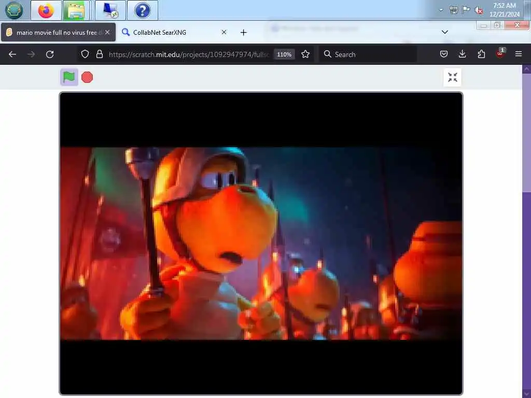Close the CollabNet SearXNG tab
Viewport: 531px width, 398px height.
(224, 32)
